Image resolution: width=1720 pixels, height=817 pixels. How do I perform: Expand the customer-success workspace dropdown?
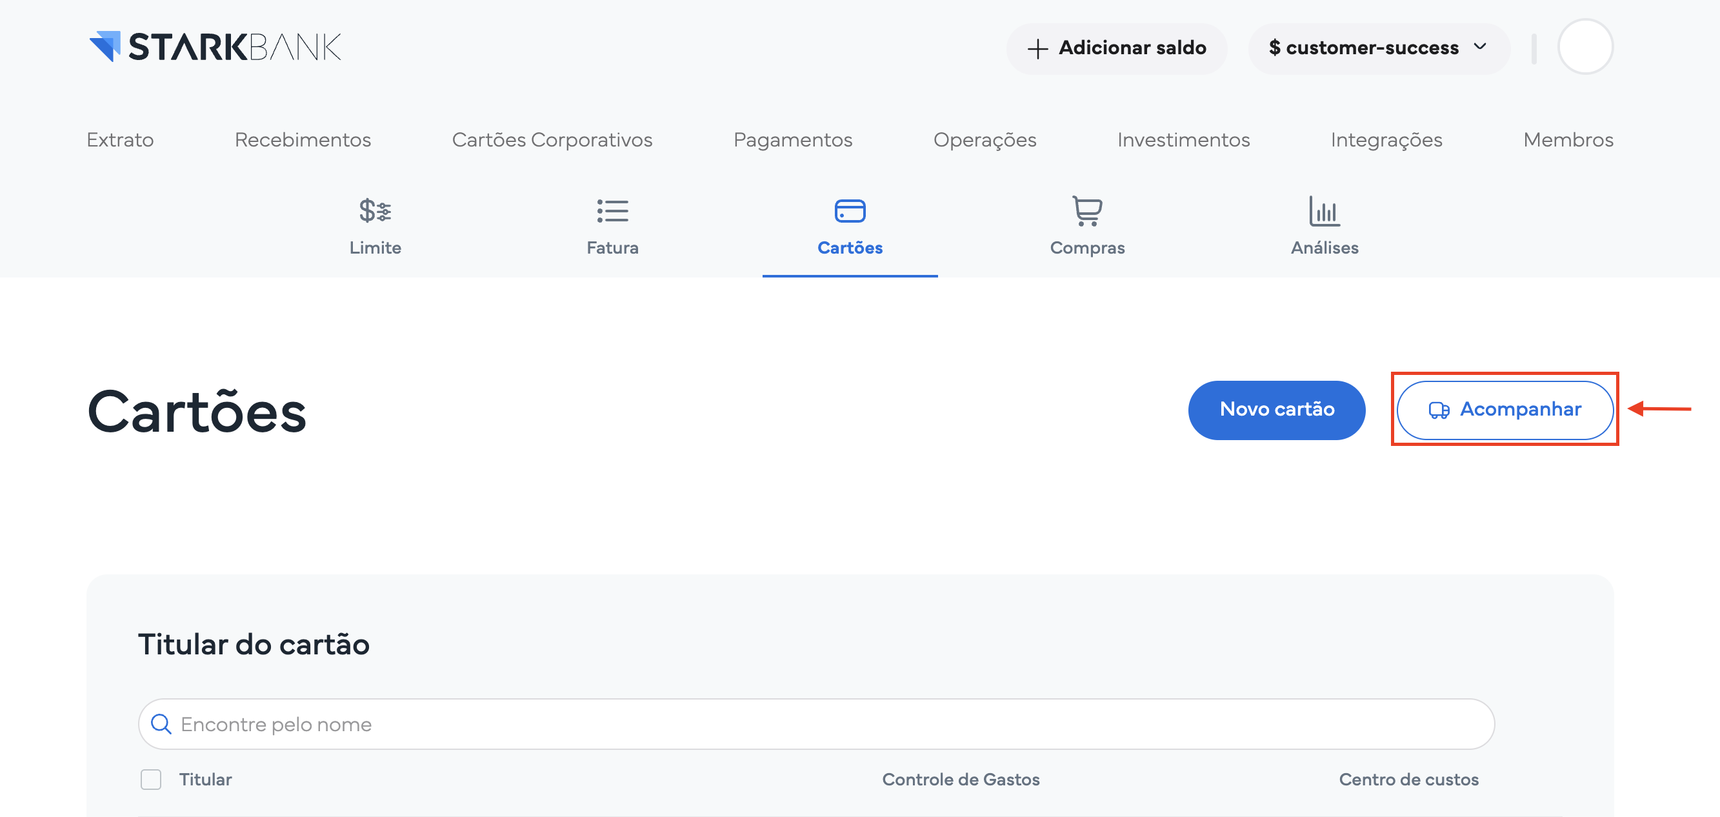(1379, 48)
